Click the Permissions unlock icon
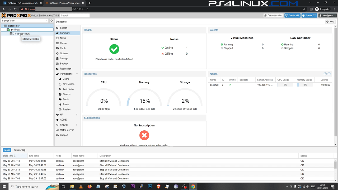Image resolution: width=338 pixels, height=190 pixels. click(x=57, y=74)
